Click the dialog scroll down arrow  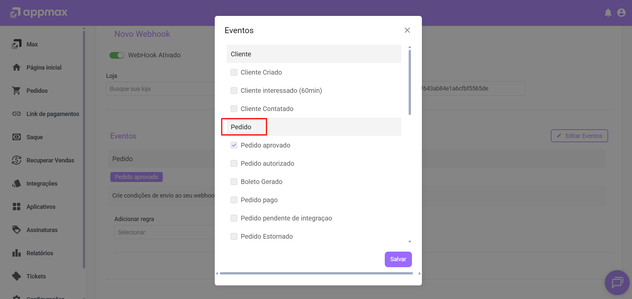(410, 242)
